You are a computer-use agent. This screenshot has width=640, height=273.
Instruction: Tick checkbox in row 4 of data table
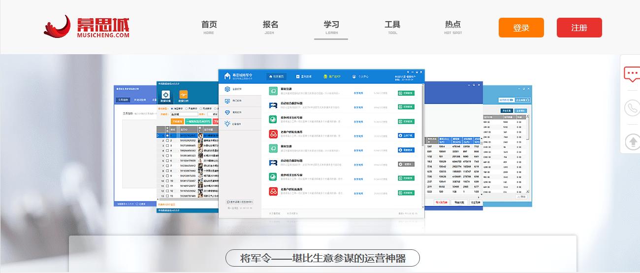point(167,150)
